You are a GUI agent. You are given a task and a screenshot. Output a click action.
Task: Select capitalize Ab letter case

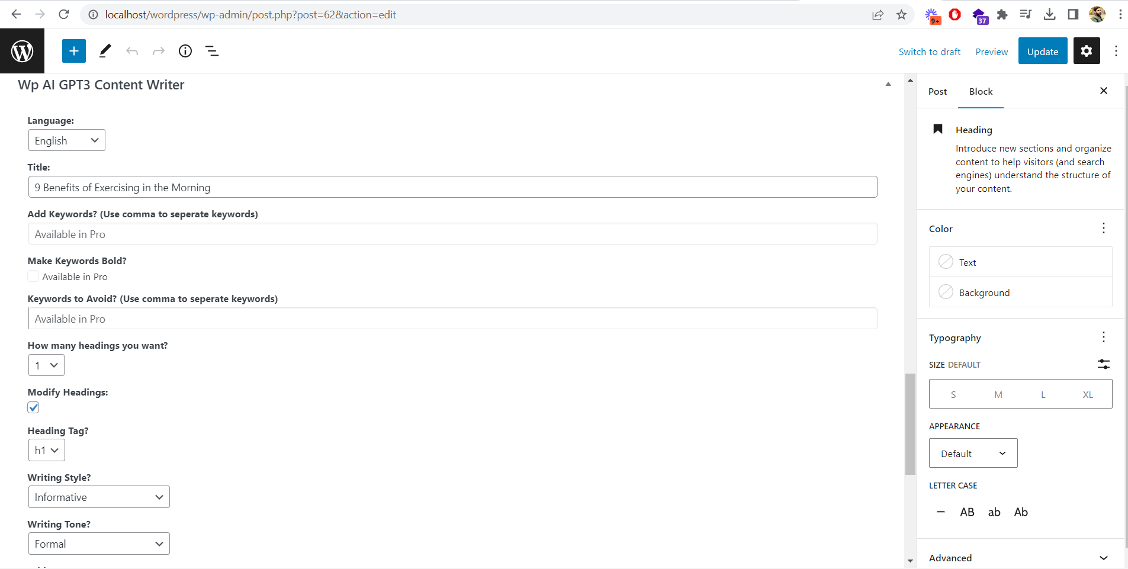1021,512
